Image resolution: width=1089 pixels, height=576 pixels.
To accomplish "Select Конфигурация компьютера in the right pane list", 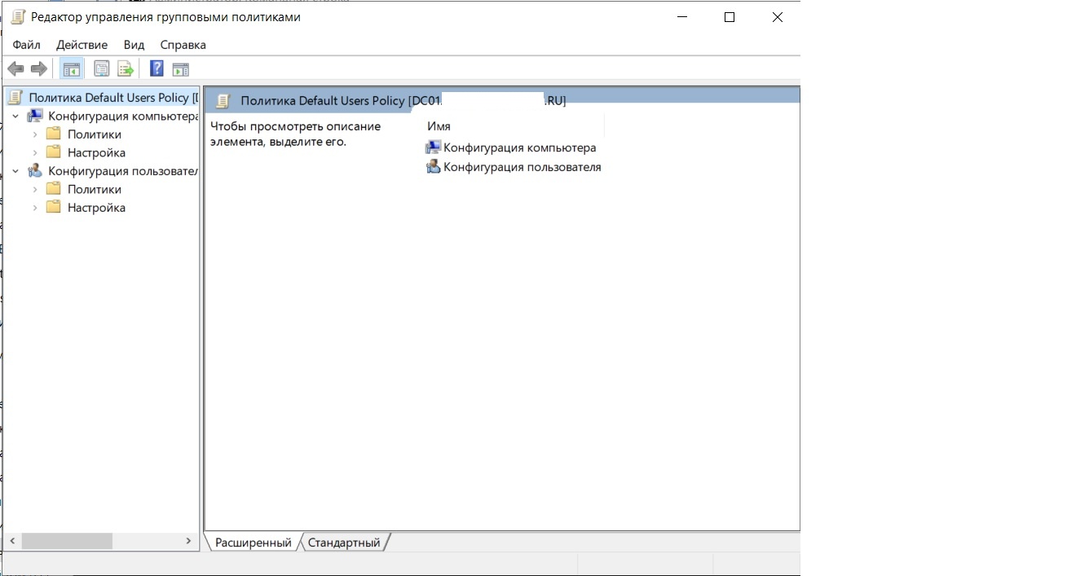I will coord(511,147).
